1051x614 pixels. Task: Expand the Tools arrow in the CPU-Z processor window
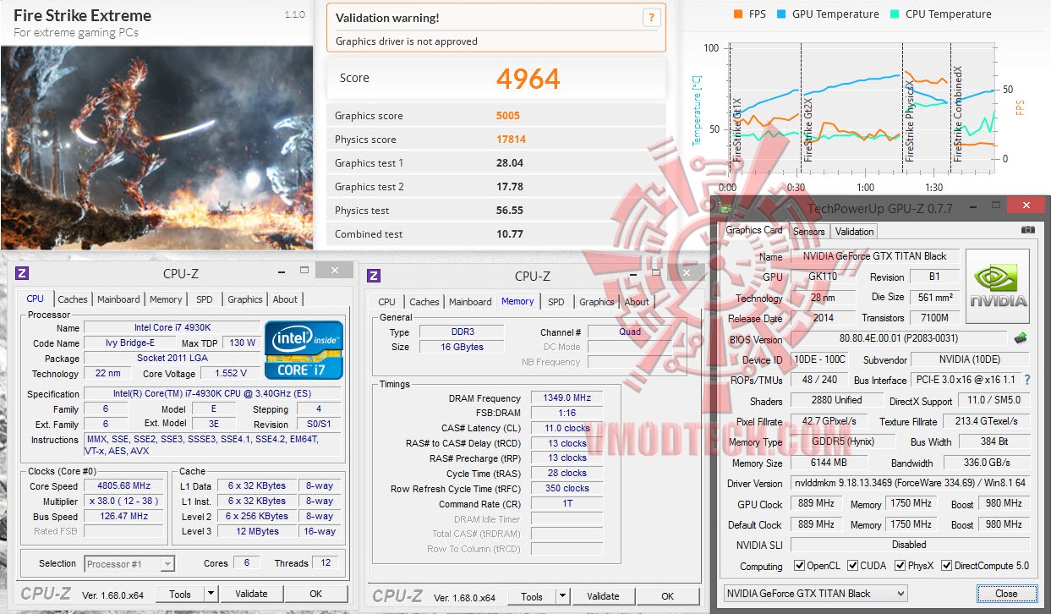coord(211,594)
